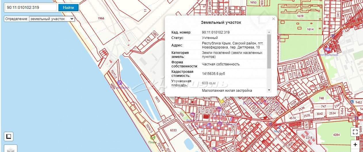Select the measurement ruler tool icon
This screenshot has width=363, height=152.
coord(9,137)
